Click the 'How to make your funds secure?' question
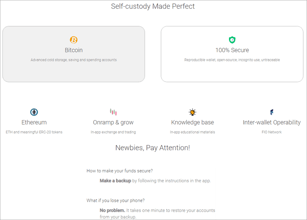Screen dimensions: 307x220 119,171
